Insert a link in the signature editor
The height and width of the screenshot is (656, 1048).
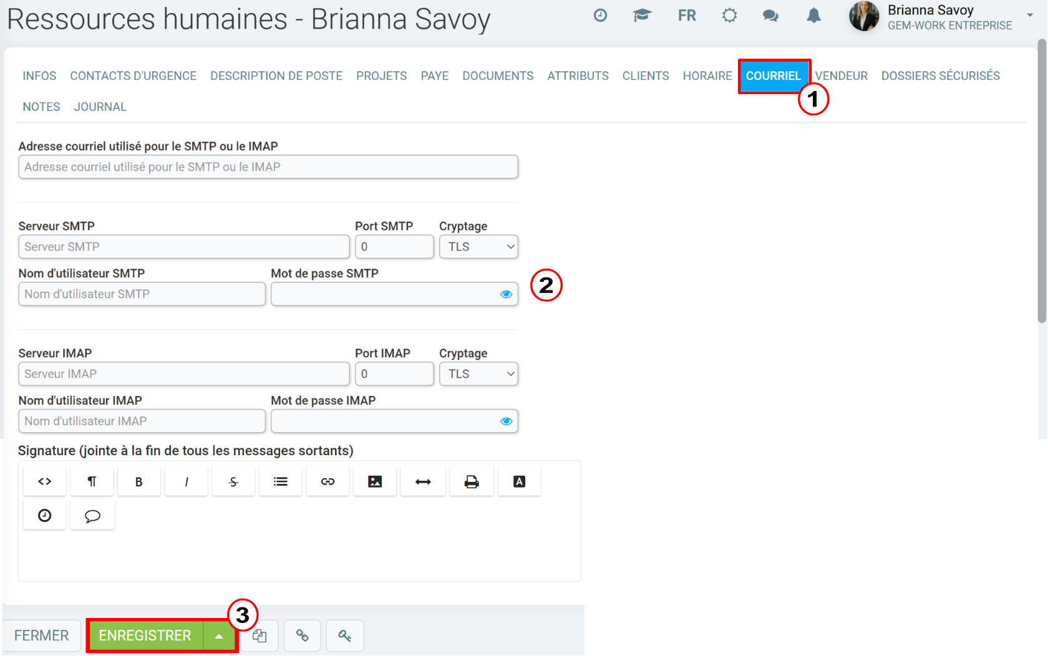pyautogui.click(x=327, y=481)
